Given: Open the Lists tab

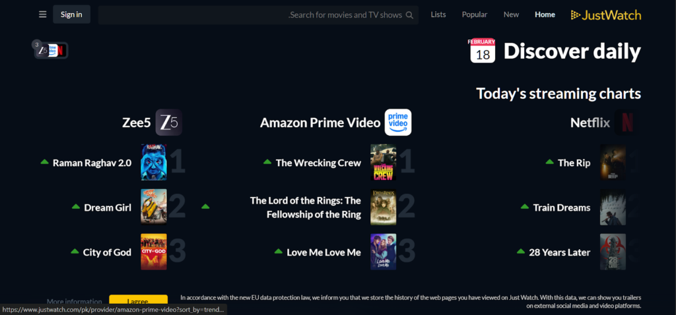Looking at the screenshot, I should pyautogui.click(x=438, y=14).
